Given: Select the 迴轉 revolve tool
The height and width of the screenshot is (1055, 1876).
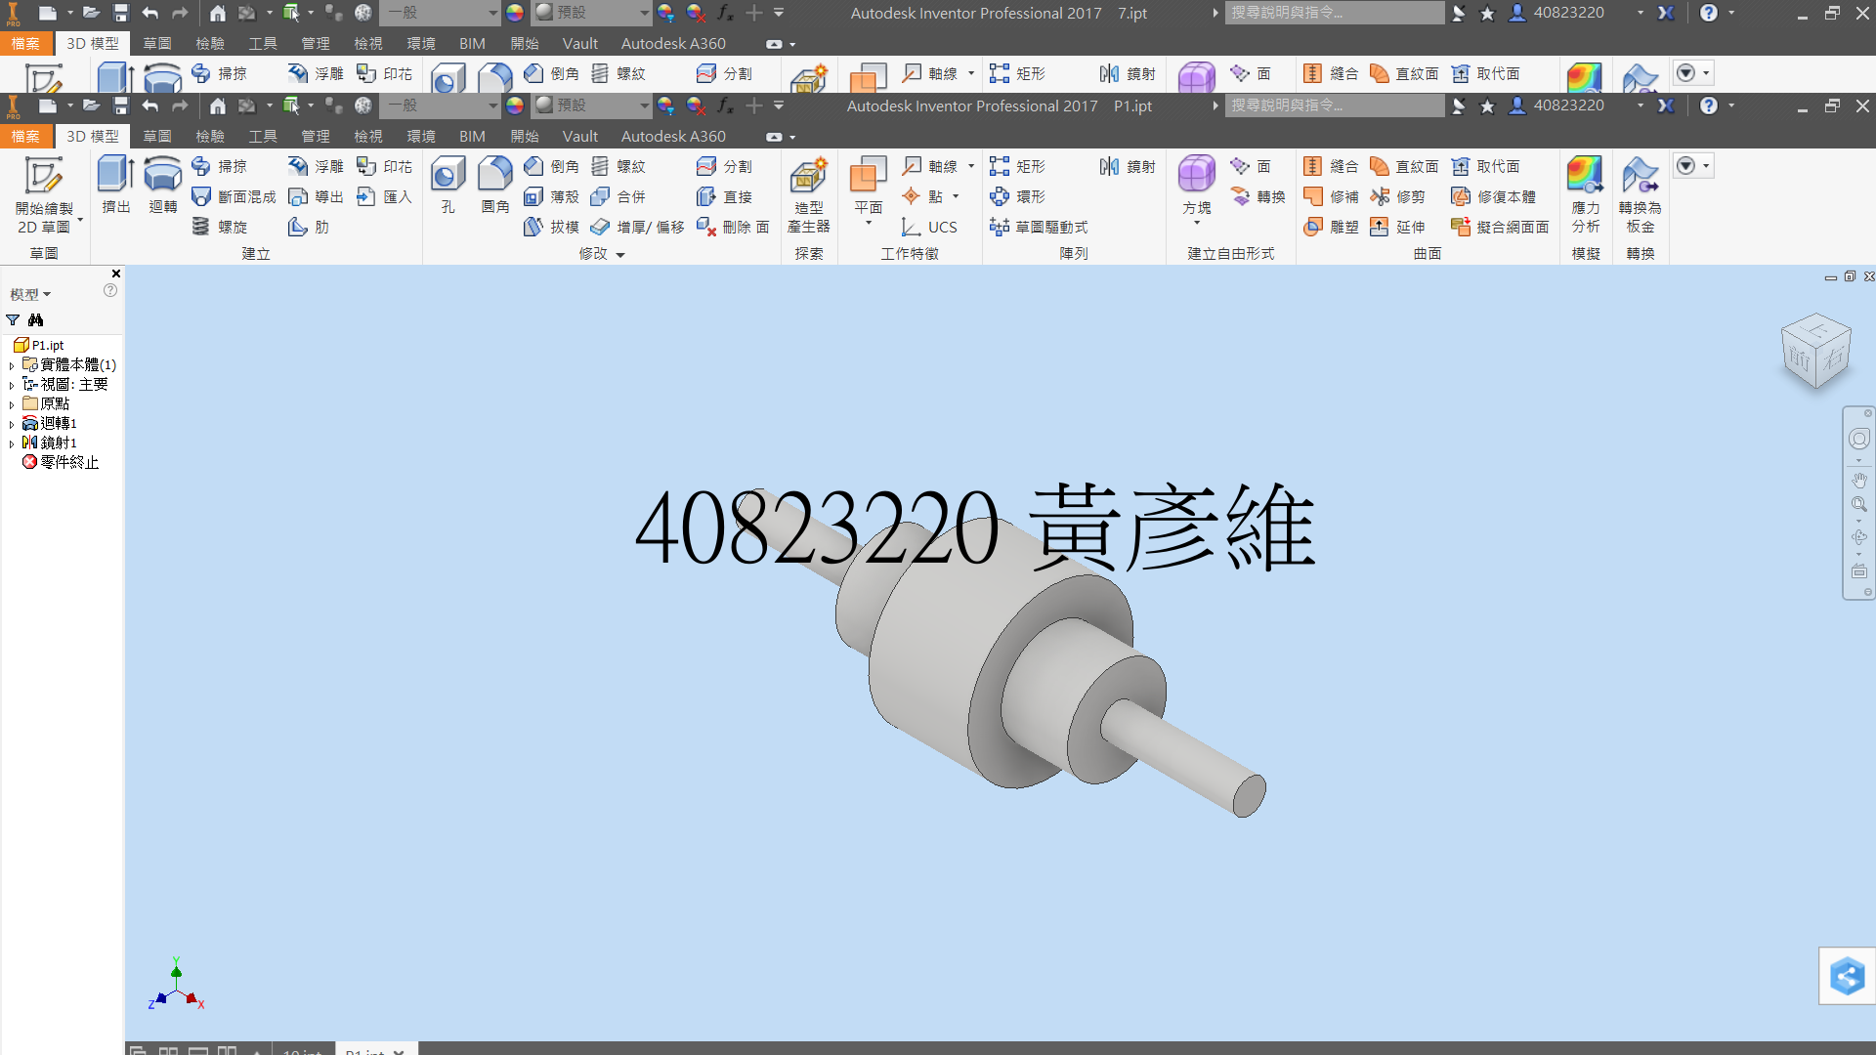Looking at the screenshot, I should tap(162, 185).
